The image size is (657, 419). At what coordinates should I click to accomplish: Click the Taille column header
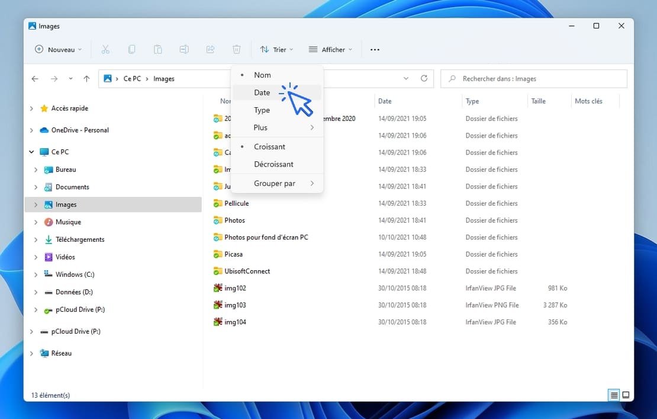(549, 101)
